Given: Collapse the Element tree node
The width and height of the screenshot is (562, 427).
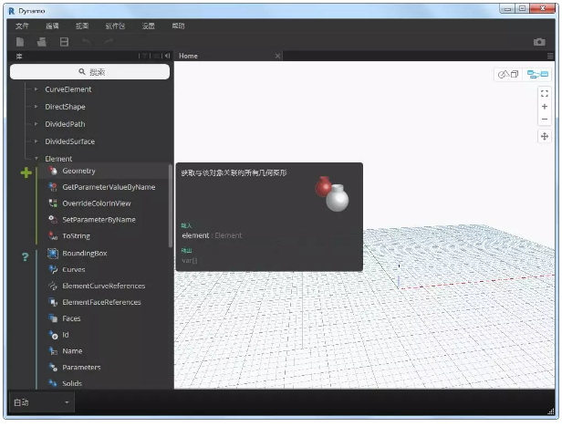Looking at the screenshot, I should pos(36,158).
